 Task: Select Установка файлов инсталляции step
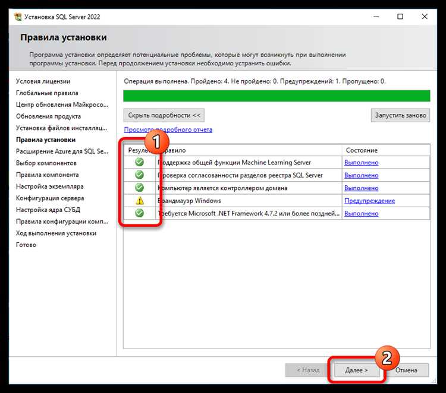click(x=62, y=128)
